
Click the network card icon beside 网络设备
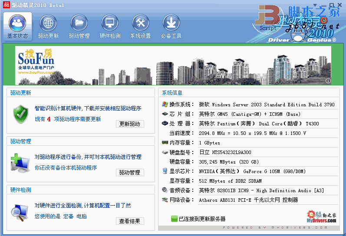[x=165, y=200]
